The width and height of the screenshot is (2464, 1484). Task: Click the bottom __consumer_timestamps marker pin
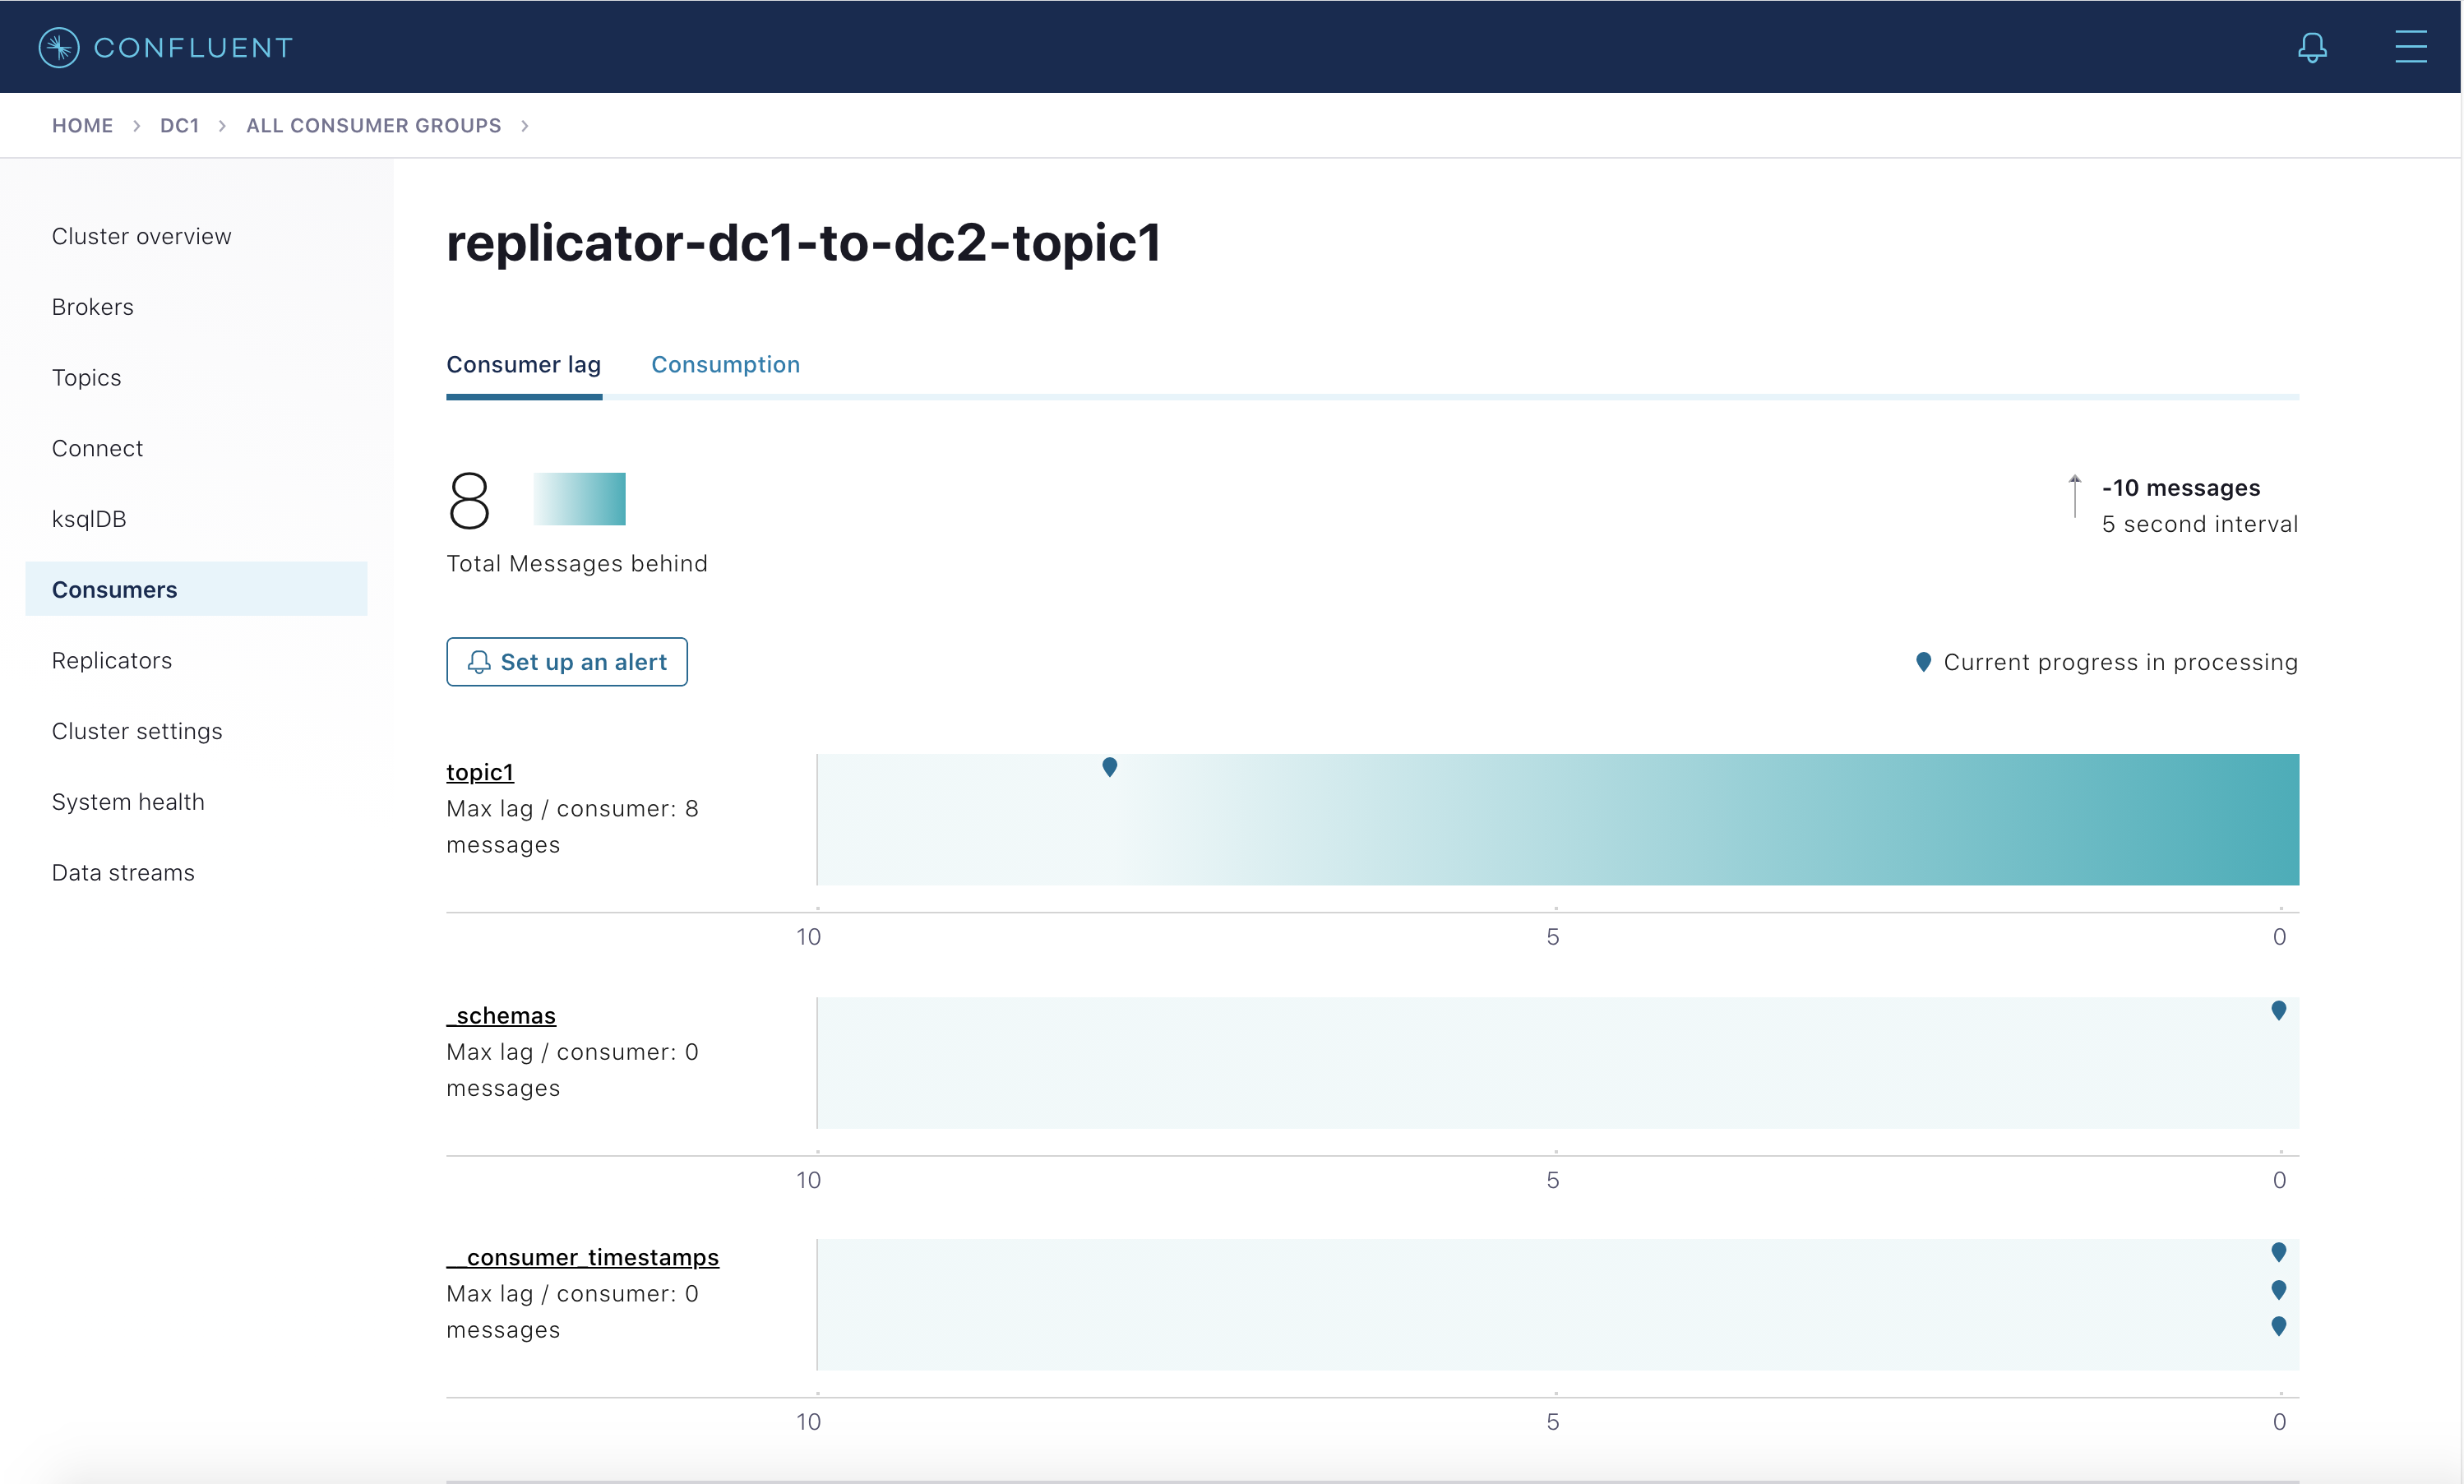2278,1326
